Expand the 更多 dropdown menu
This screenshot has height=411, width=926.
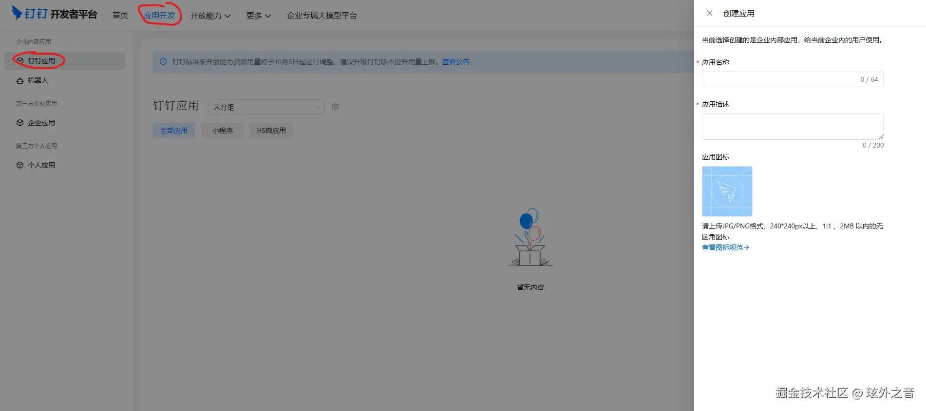point(259,16)
